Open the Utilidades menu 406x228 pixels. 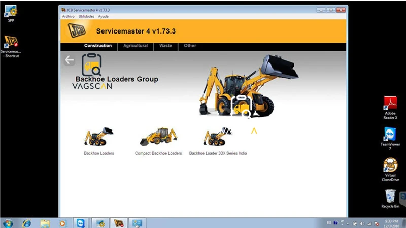pos(86,16)
